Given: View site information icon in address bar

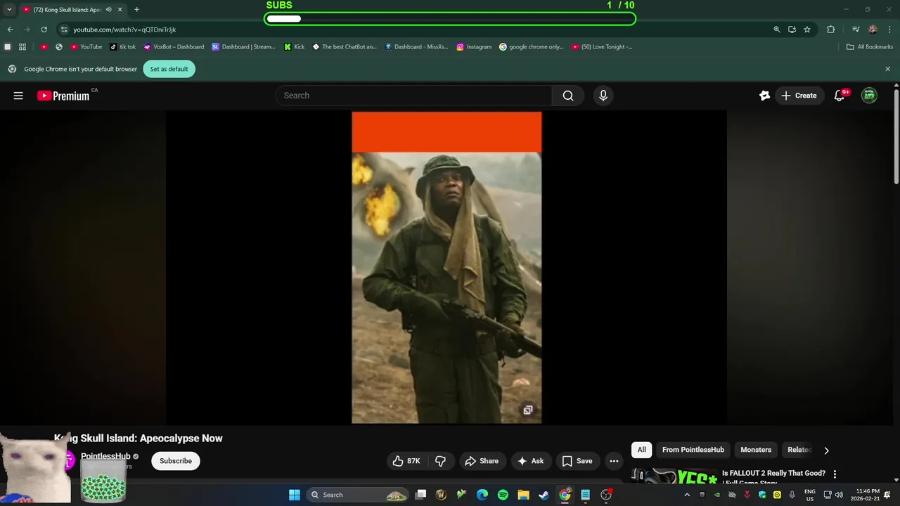Looking at the screenshot, I should (x=64, y=30).
